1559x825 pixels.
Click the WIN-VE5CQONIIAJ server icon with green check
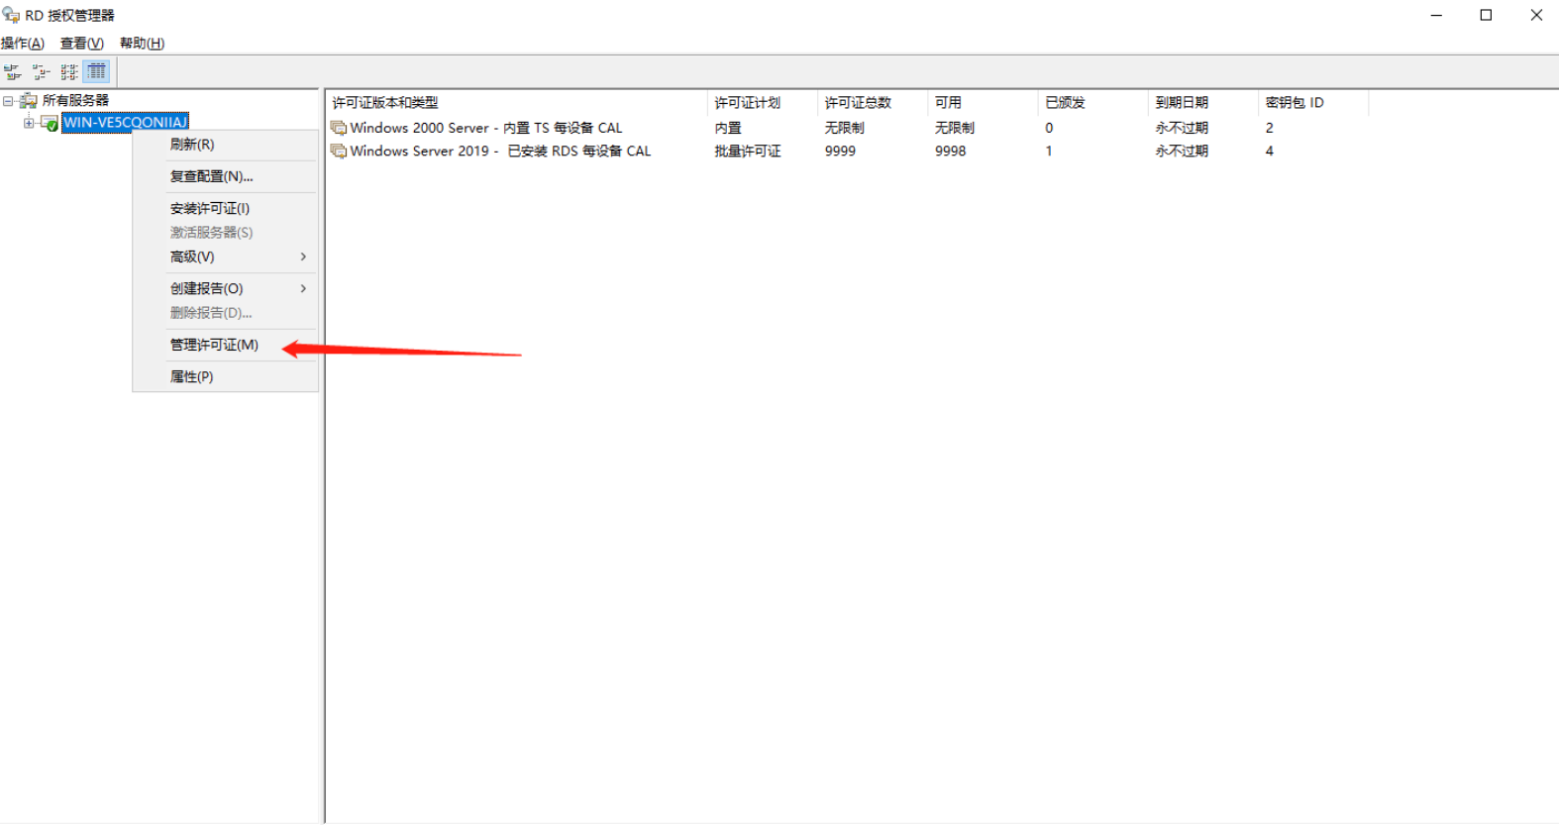tap(50, 123)
